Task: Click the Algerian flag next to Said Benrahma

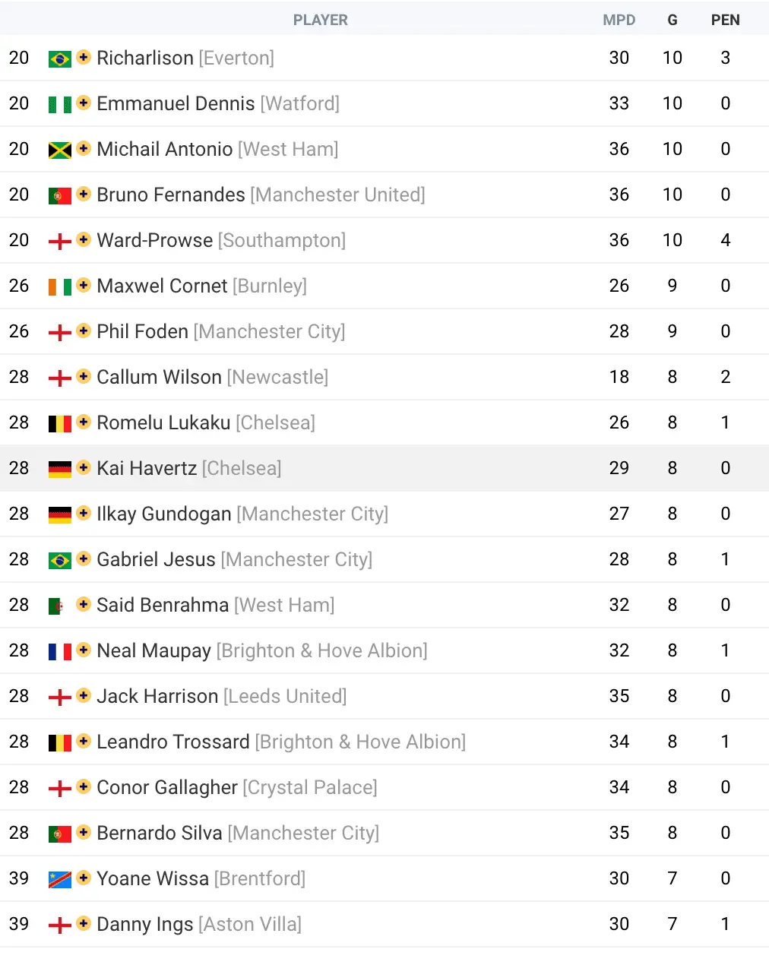Action: coord(58,606)
